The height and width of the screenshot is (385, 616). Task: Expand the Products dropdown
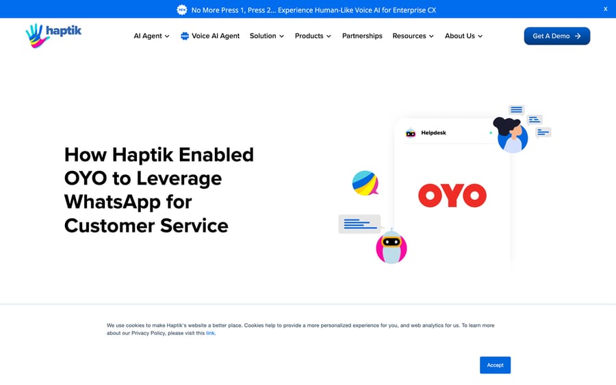click(313, 36)
